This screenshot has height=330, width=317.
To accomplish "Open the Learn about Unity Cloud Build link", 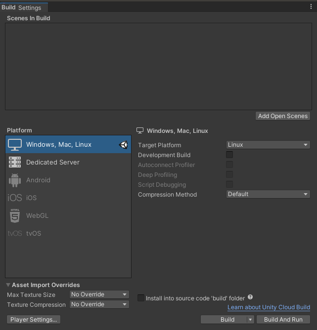I will click(x=269, y=307).
